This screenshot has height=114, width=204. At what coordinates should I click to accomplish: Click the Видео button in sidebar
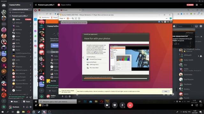tap(14, 102)
